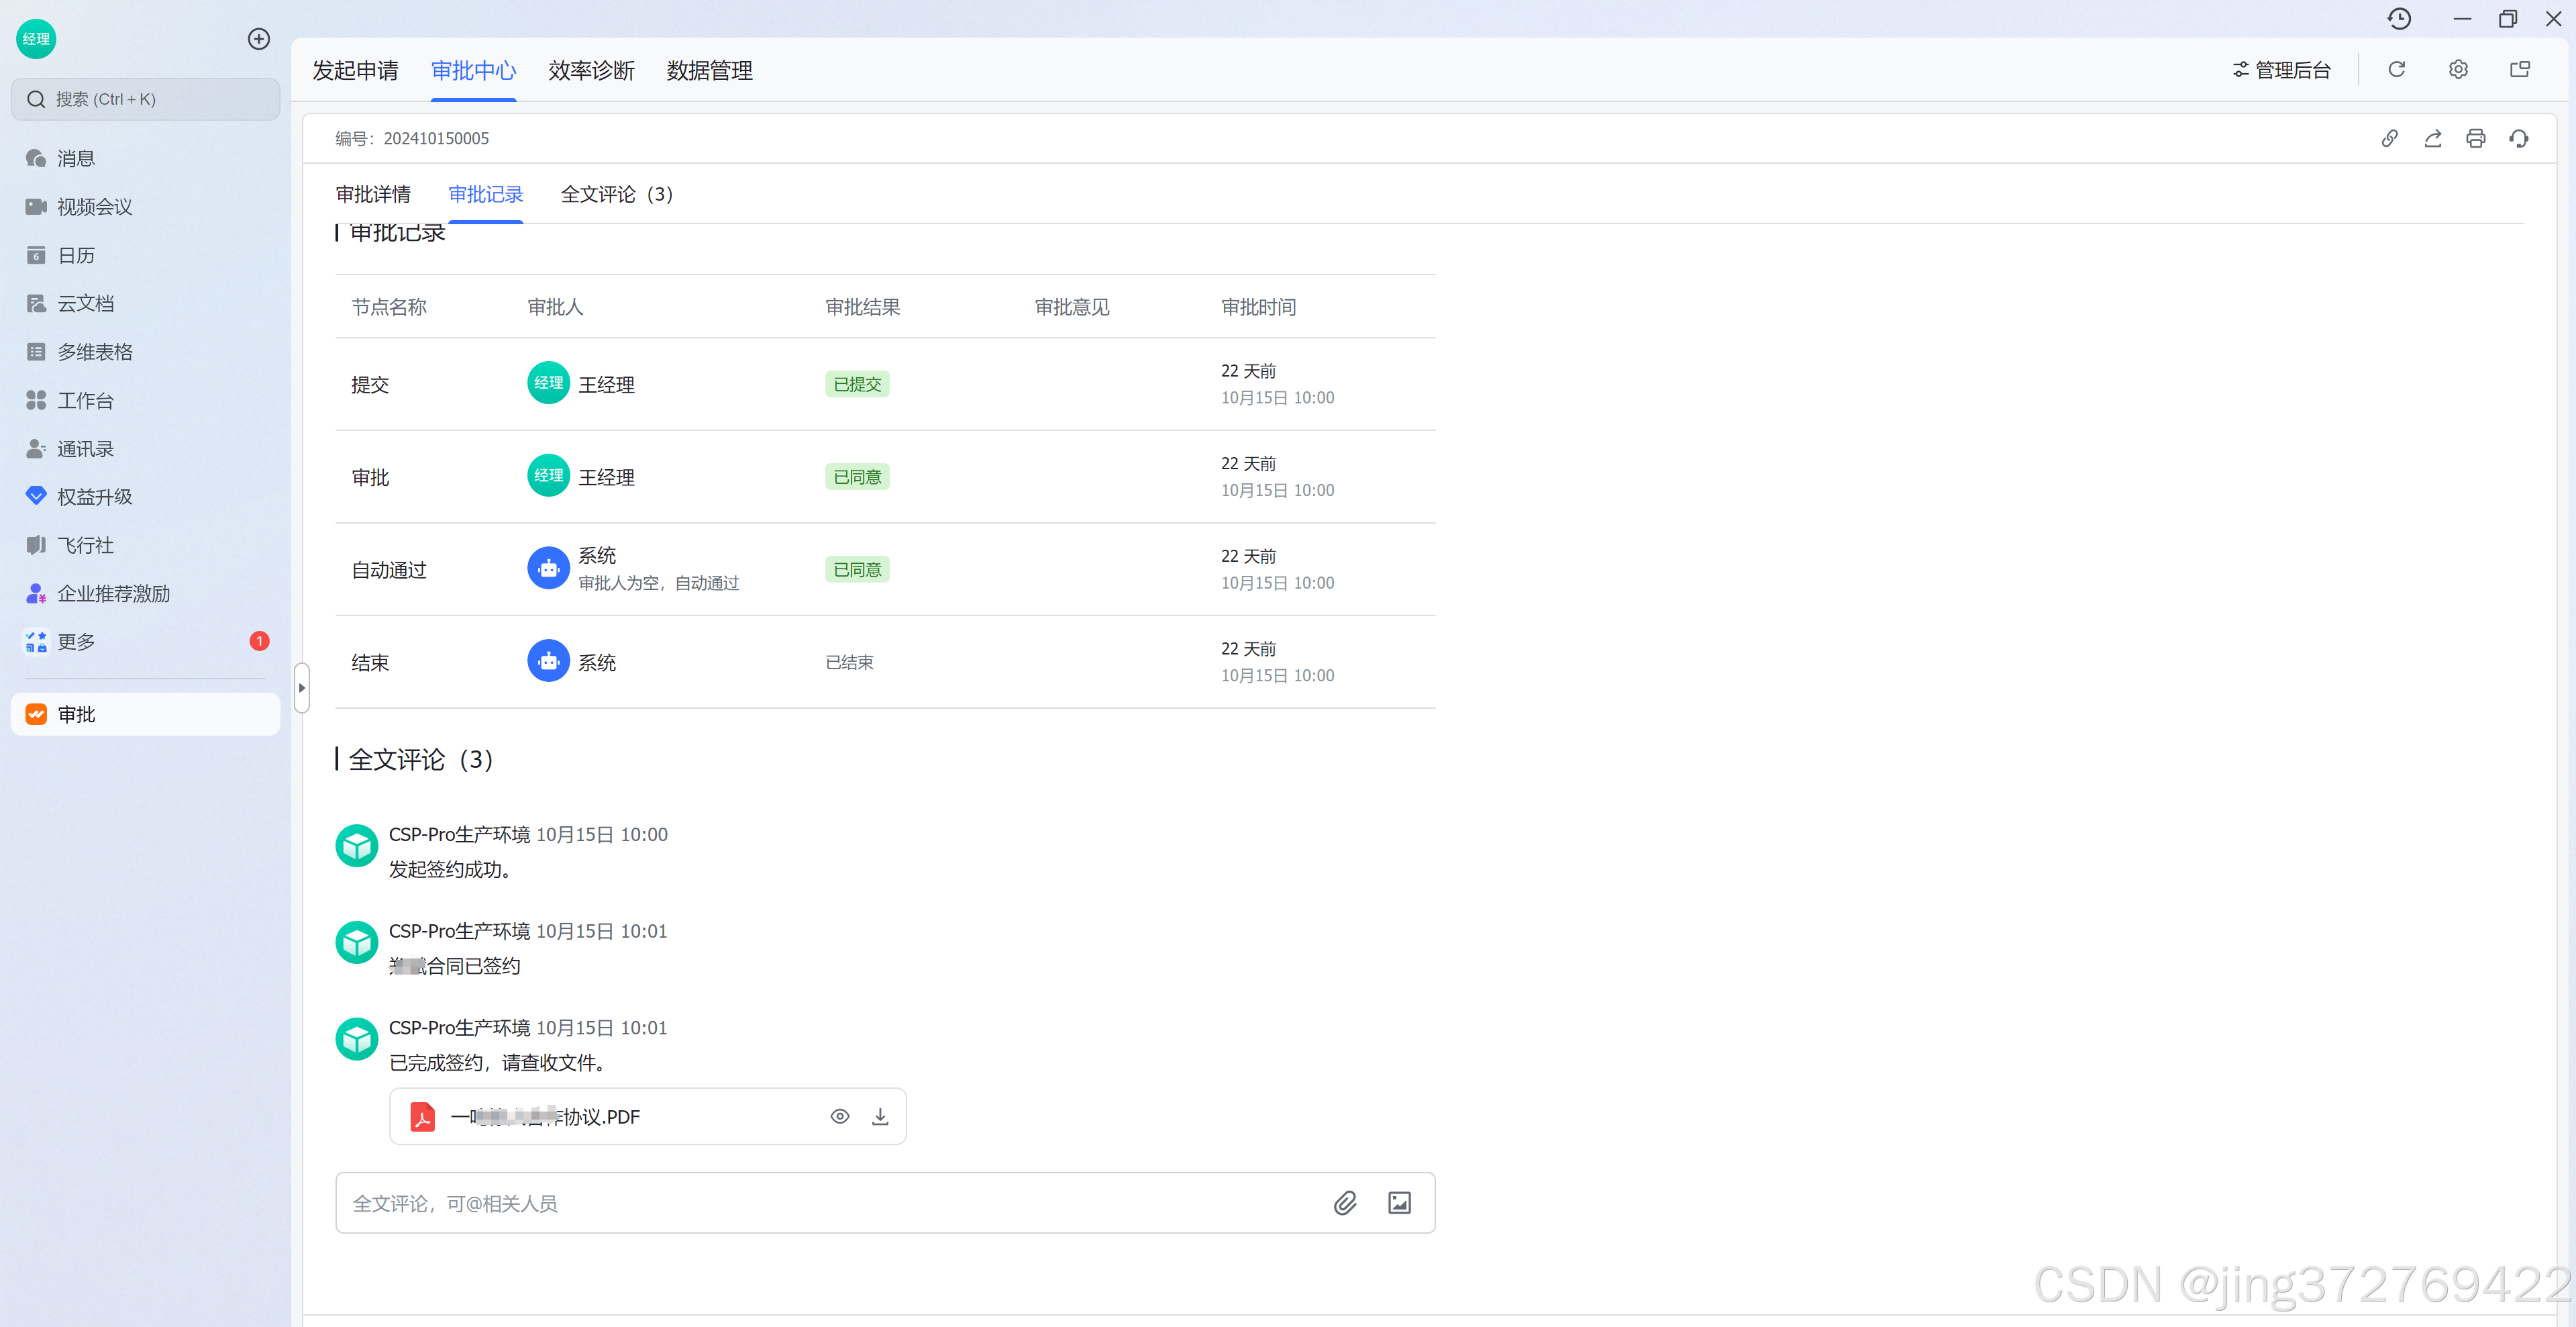Open the headset customer service icon
This screenshot has height=1327, width=2576.
[x=2518, y=138]
